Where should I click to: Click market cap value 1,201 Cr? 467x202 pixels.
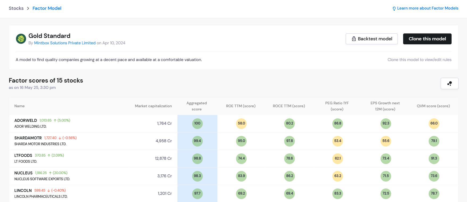tap(165, 194)
